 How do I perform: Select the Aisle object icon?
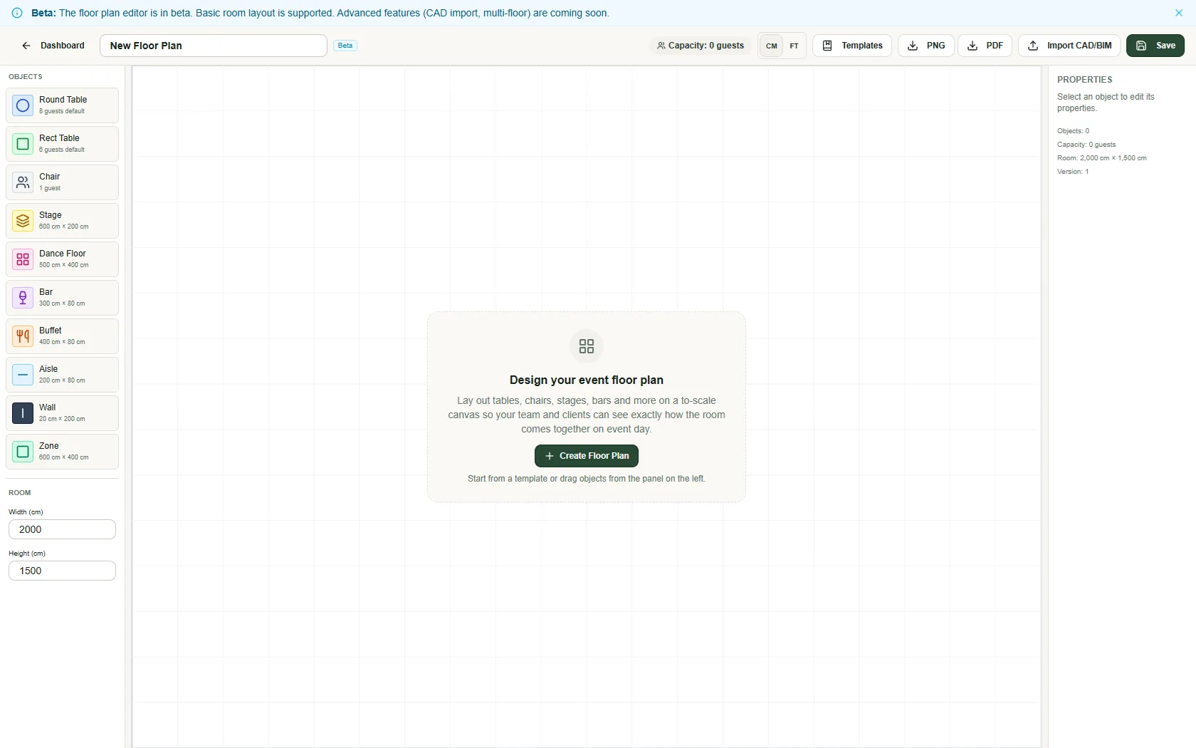(x=23, y=375)
